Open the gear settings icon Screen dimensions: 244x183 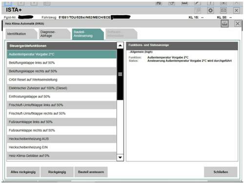[x=210, y=10]
